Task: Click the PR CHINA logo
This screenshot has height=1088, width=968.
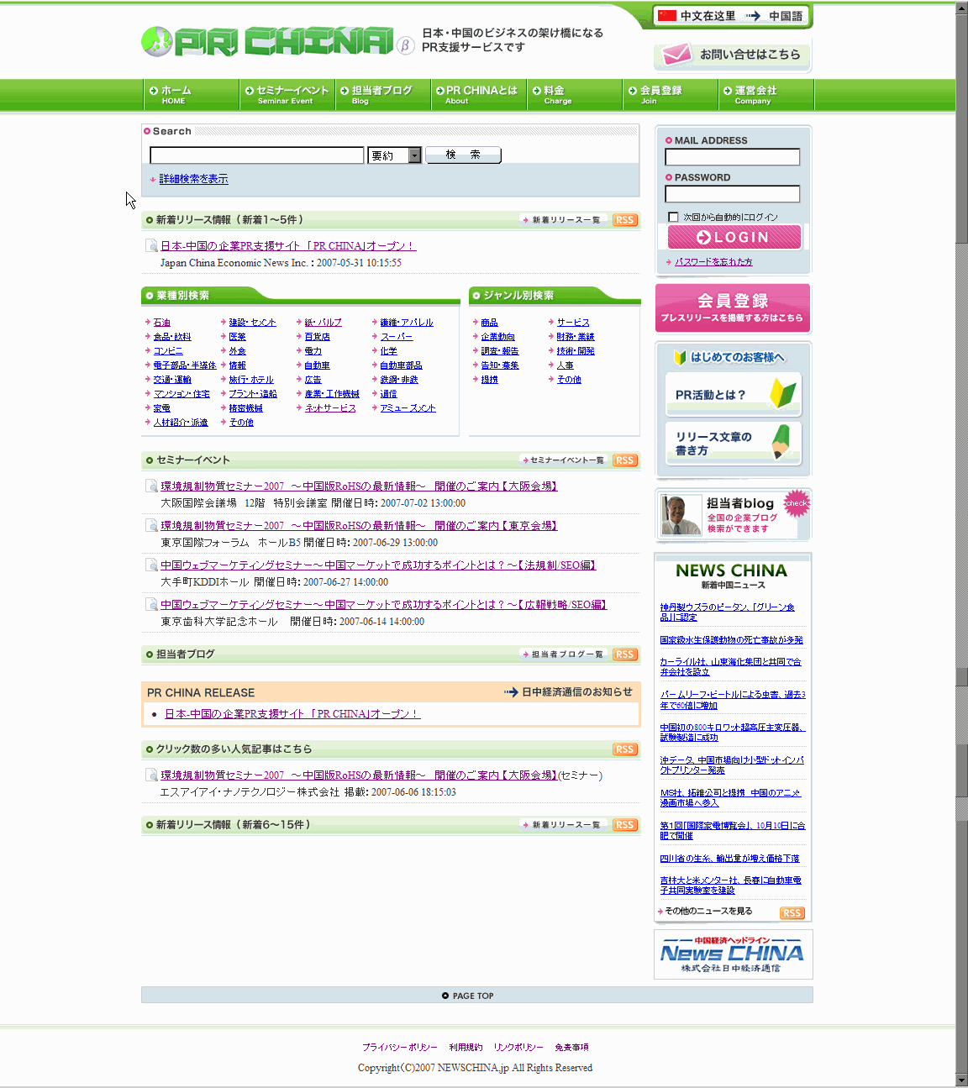Action: click(277, 41)
